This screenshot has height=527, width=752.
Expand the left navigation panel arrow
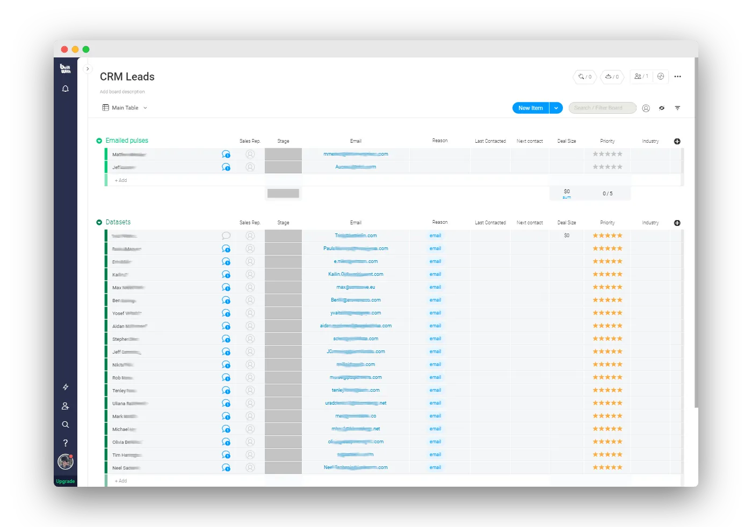tap(88, 69)
